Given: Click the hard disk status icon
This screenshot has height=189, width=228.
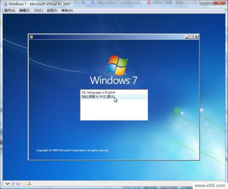Looking at the screenshot, I should pos(7,183).
